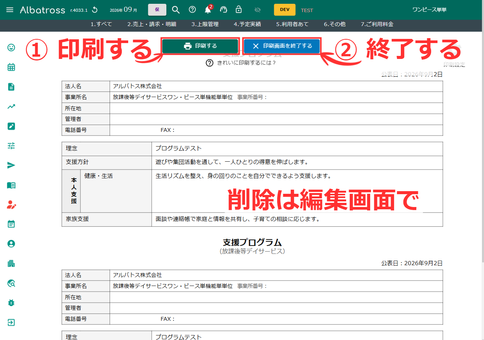Toggle the crossed-out eye visibility icon
484x340 pixels.
pos(258,10)
